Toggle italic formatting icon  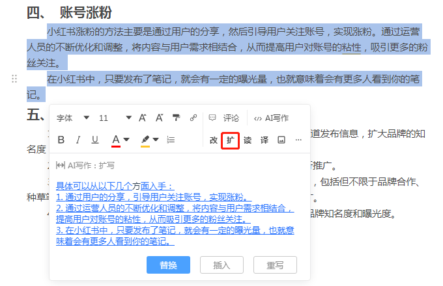[x=78, y=140]
